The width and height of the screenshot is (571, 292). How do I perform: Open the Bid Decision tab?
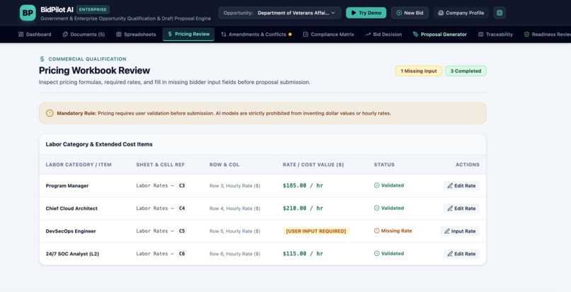coord(383,34)
